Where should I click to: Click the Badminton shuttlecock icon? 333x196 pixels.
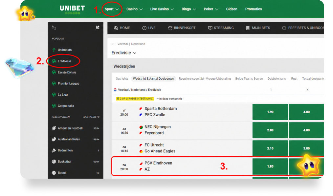54,150
